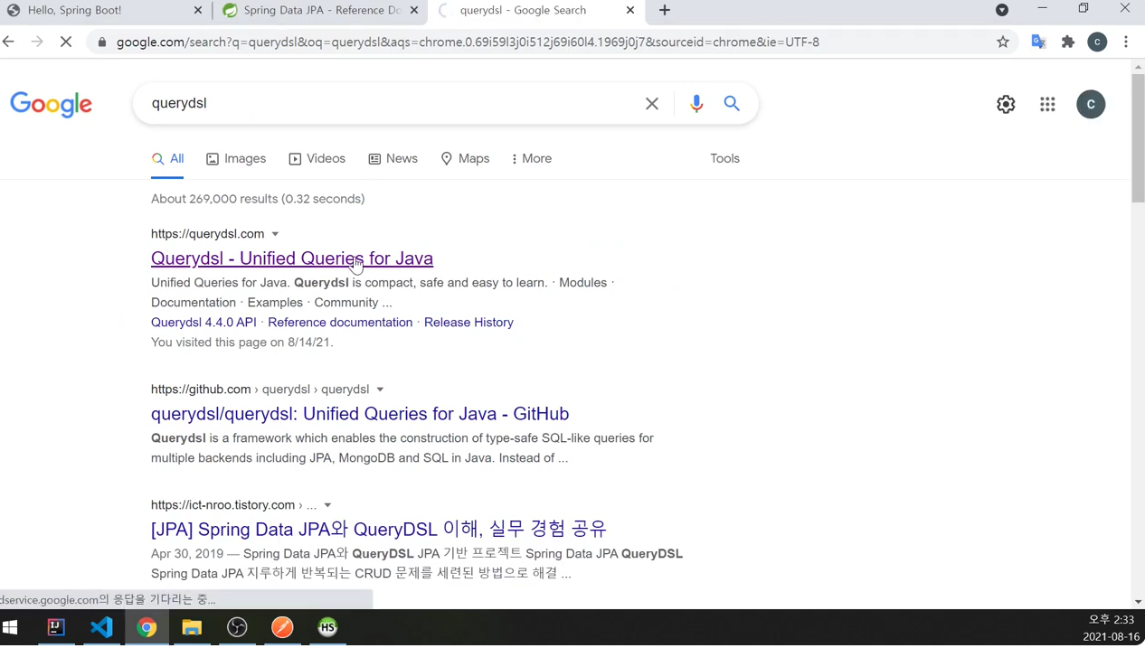
Task: Click the Chrome address bar URL
Action: (468, 42)
